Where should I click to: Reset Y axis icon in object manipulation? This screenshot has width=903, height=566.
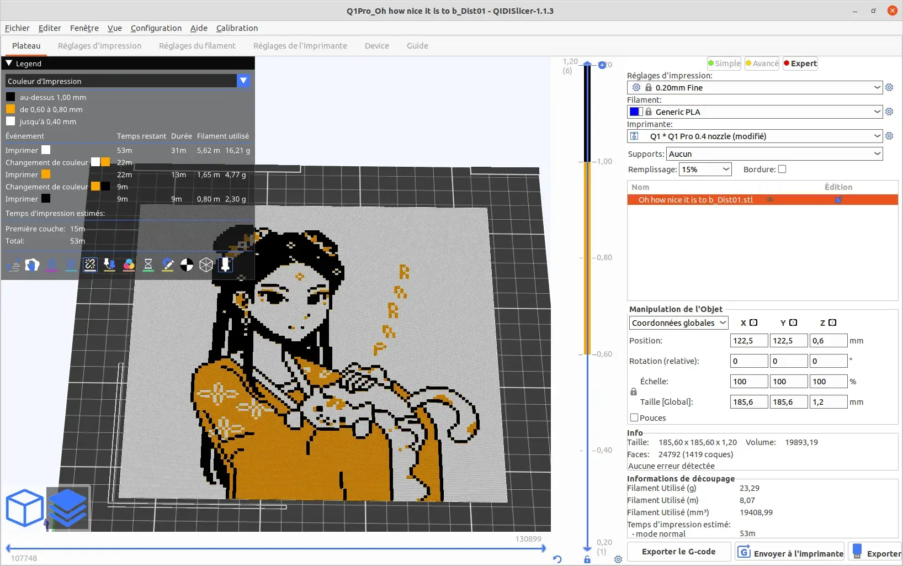tap(793, 322)
